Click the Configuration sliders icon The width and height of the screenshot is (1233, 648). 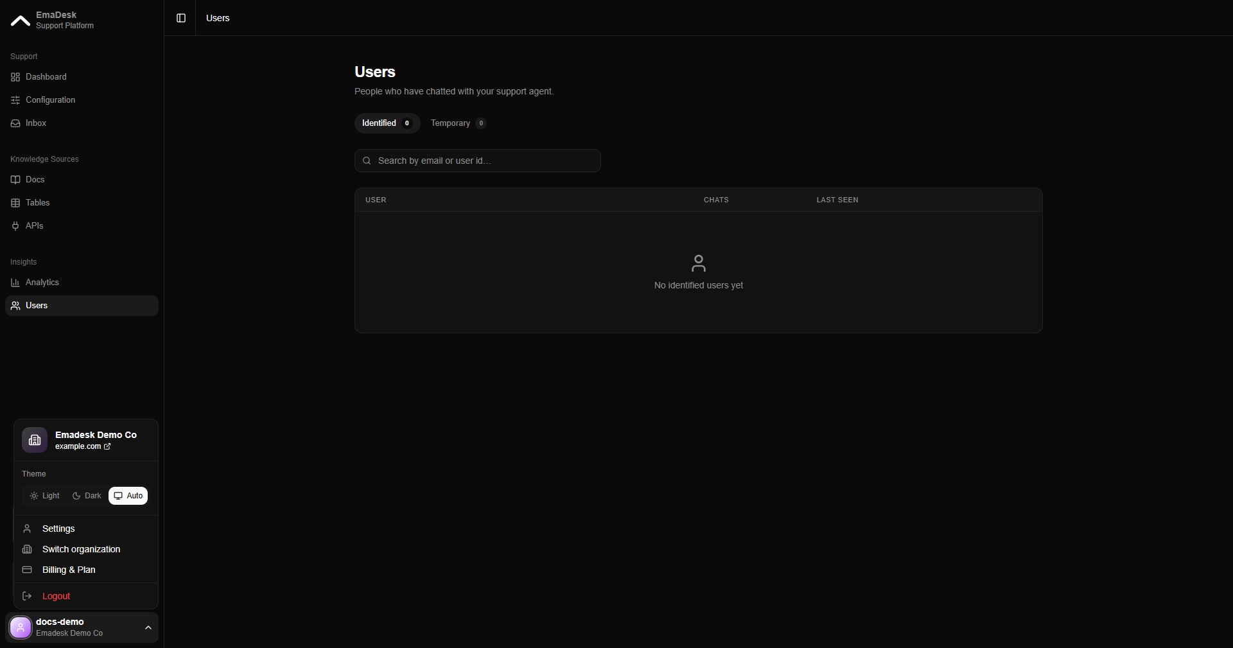pyautogui.click(x=15, y=100)
